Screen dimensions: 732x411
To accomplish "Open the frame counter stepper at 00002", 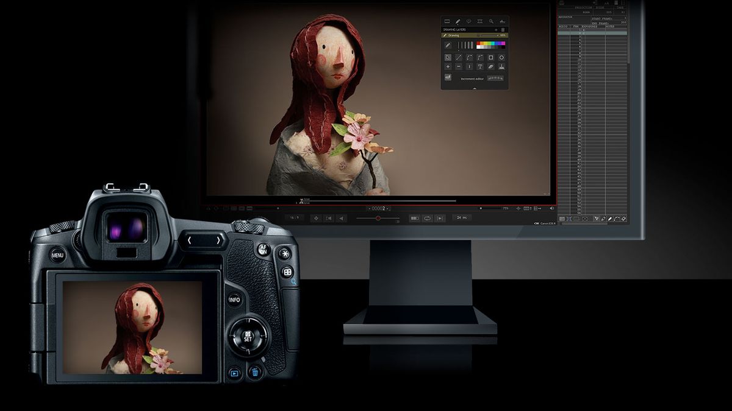I will (378, 208).
